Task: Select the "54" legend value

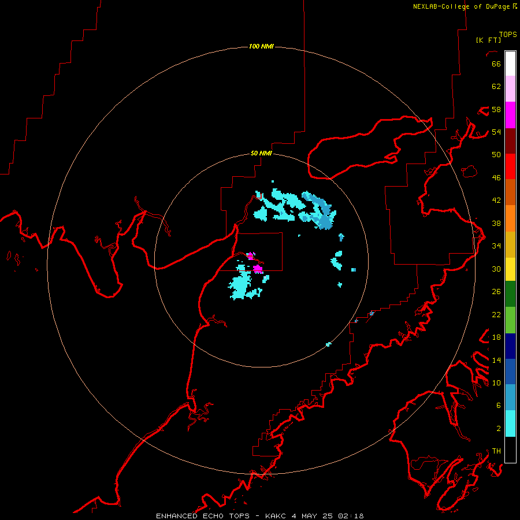Action: pyautogui.click(x=496, y=132)
